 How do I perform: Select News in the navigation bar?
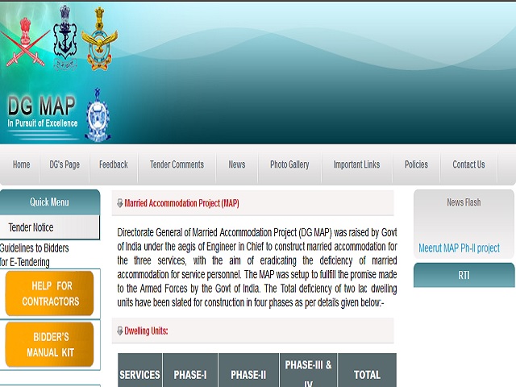click(237, 164)
